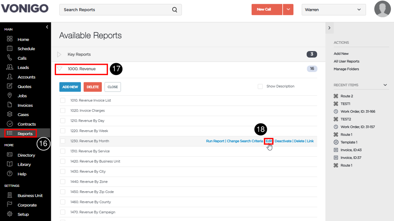Click Edit link for Revenue By Month
The image size is (394, 221).
[x=269, y=141]
